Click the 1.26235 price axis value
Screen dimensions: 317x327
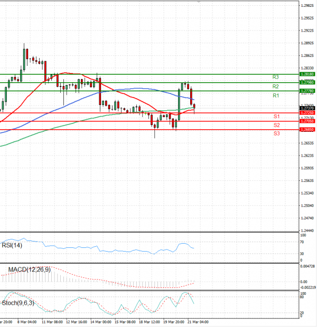(307, 156)
